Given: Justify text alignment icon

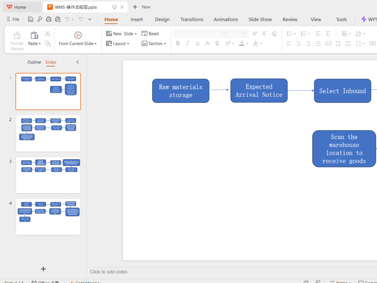Looking at the screenshot, I should [x=318, y=43].
